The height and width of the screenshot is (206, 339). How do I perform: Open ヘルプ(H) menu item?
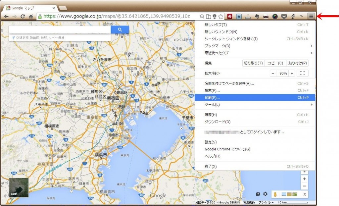pos(255,156)
